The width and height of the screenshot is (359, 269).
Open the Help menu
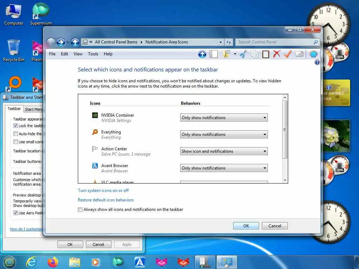tap(108, 54)
